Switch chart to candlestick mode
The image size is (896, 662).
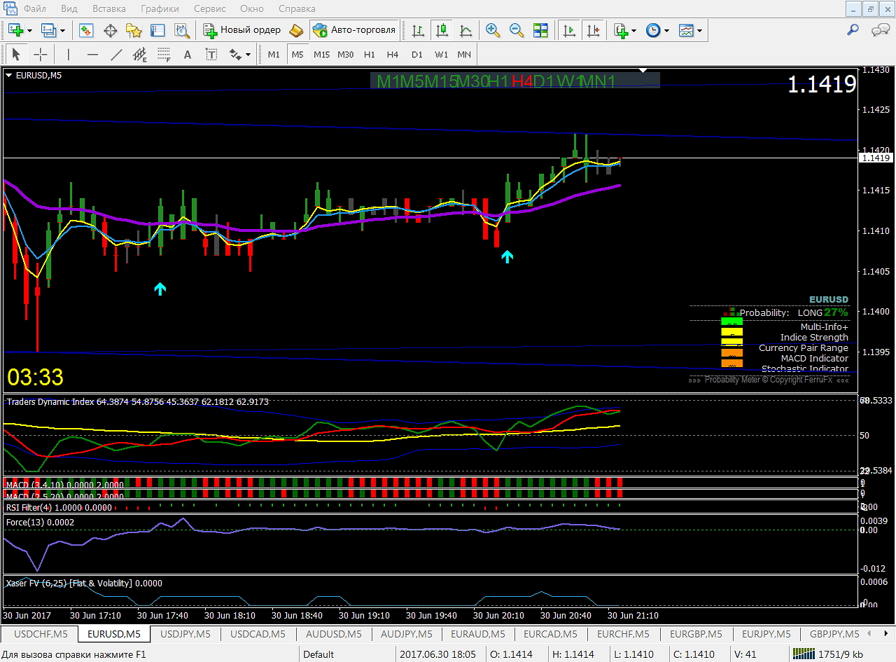pyautogui.click(x=442, y=30)
